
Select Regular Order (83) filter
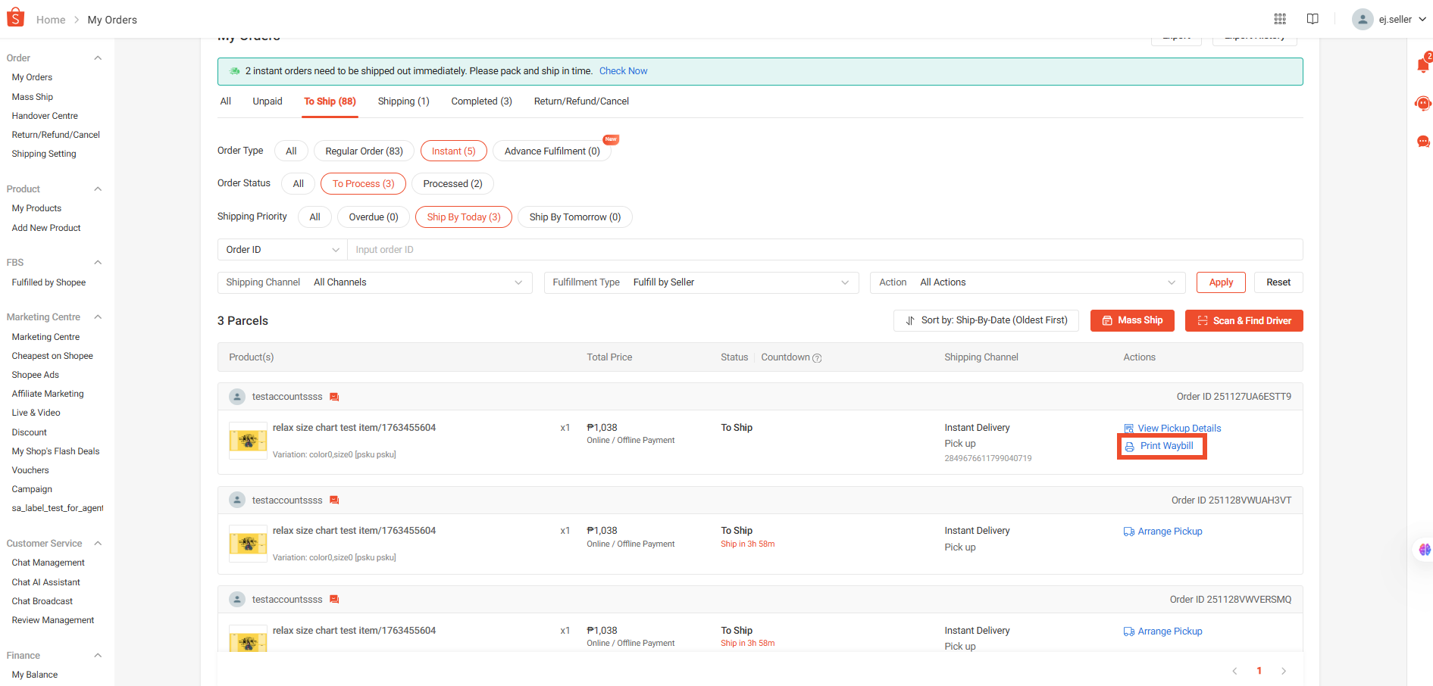click(x=364, y=151)
